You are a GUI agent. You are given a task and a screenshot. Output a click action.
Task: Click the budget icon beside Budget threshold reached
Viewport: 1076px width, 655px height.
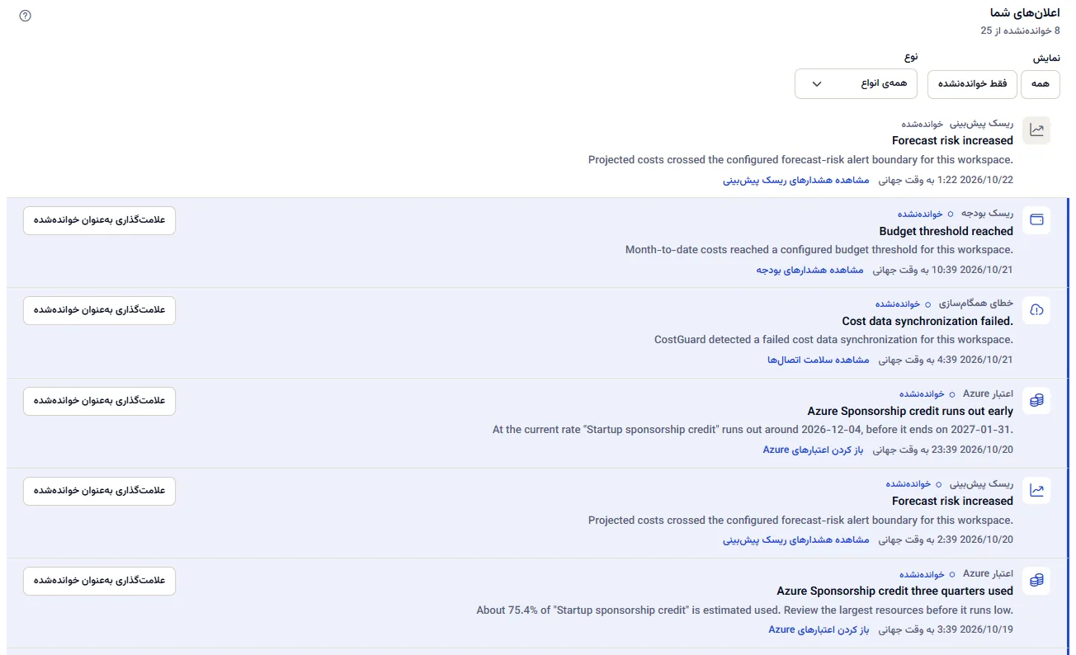1036,220
